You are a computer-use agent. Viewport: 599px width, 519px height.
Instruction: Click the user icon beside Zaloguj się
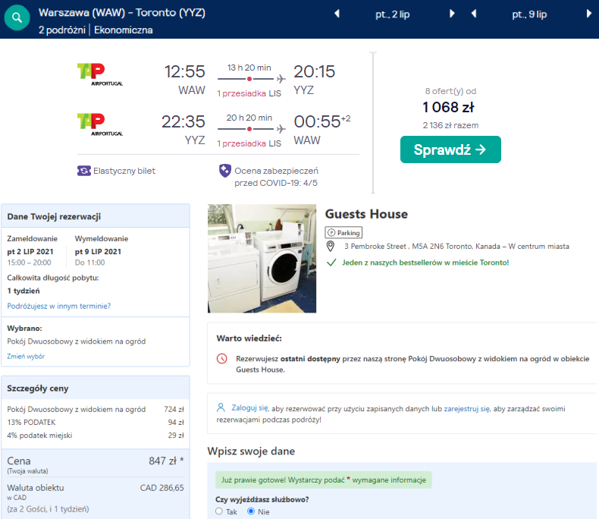221,407
